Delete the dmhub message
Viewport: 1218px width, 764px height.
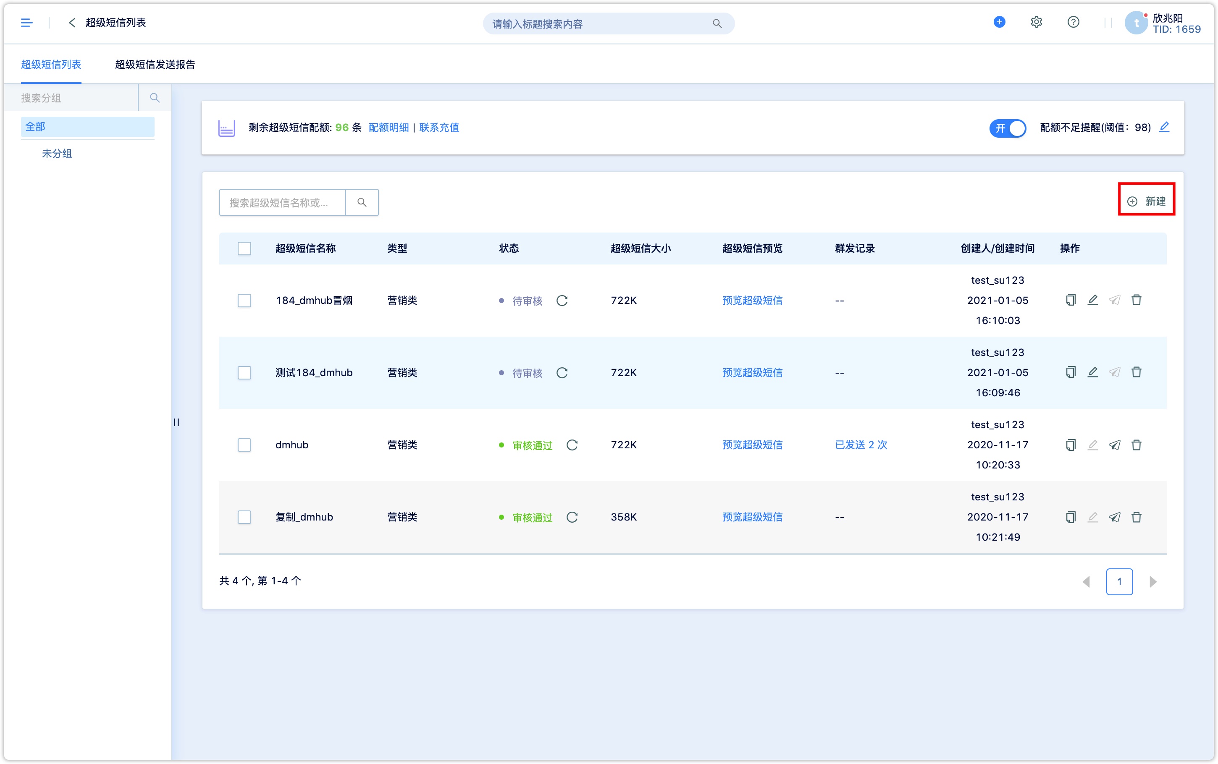(x=1136, y=445)
